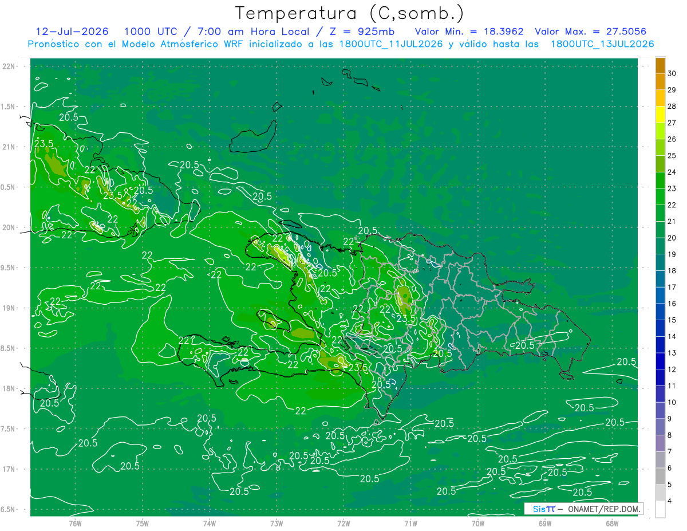Click the yellow colorbar swatch between 27 and 28
Viewport: 687px width, 531px height.
tap(660, 115)
